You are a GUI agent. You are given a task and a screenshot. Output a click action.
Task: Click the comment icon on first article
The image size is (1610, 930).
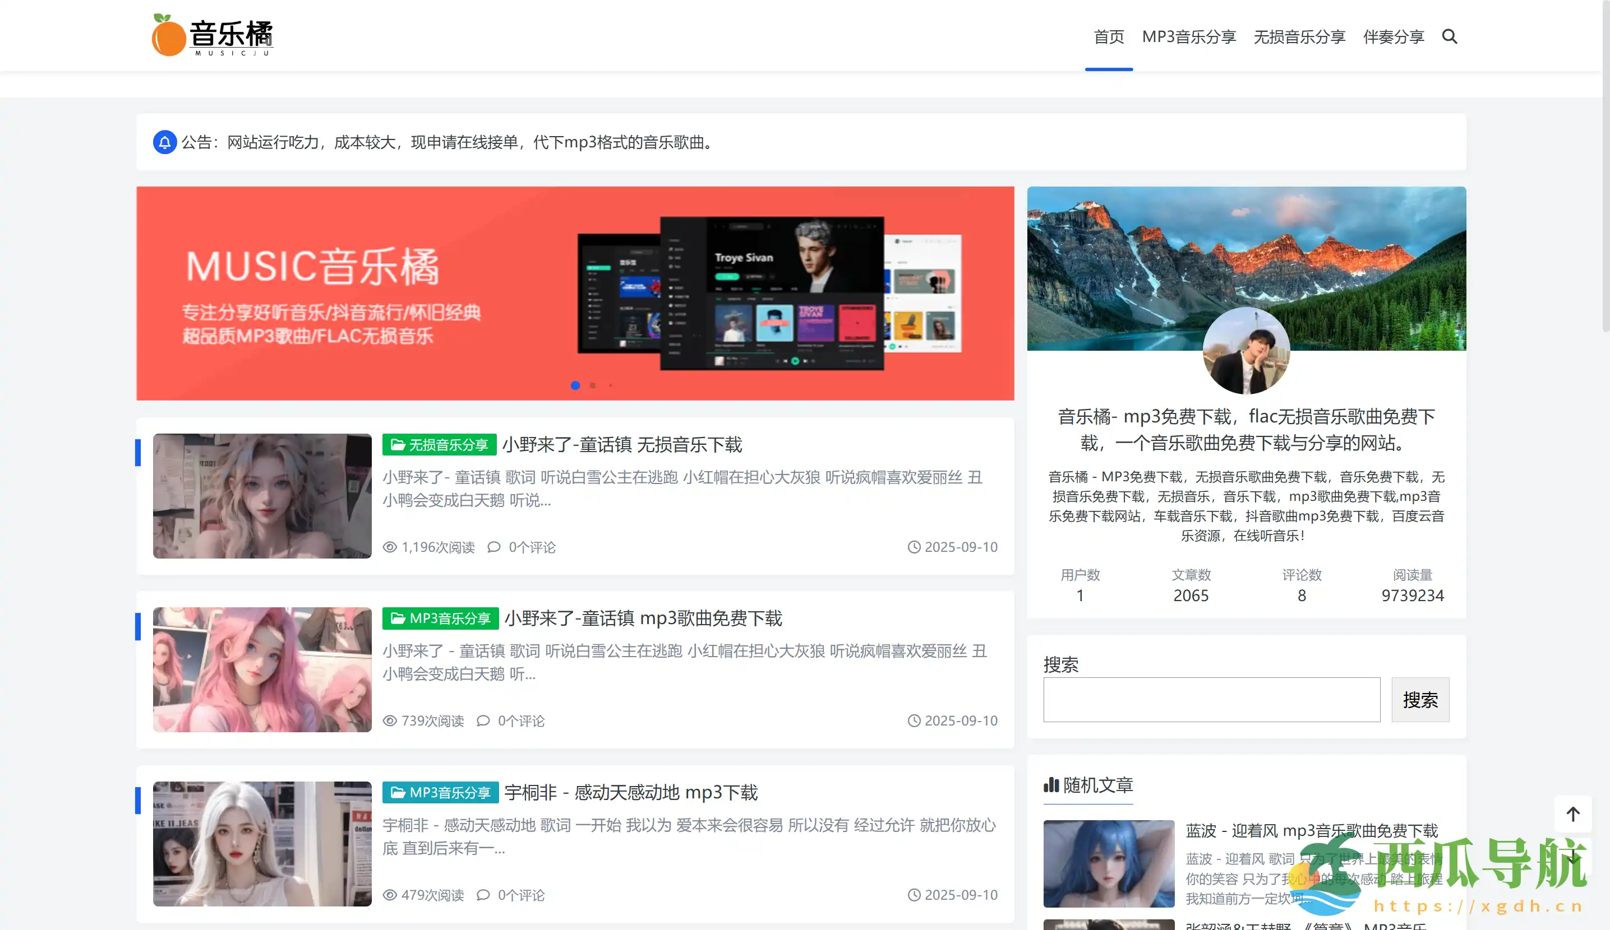(x=494, y=547)
